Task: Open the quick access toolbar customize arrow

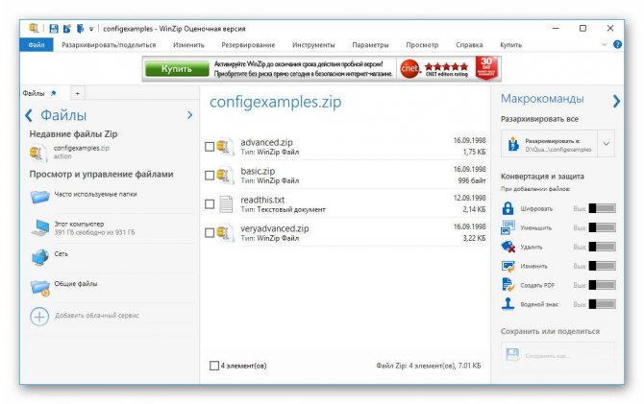Action: coord(91,29)
